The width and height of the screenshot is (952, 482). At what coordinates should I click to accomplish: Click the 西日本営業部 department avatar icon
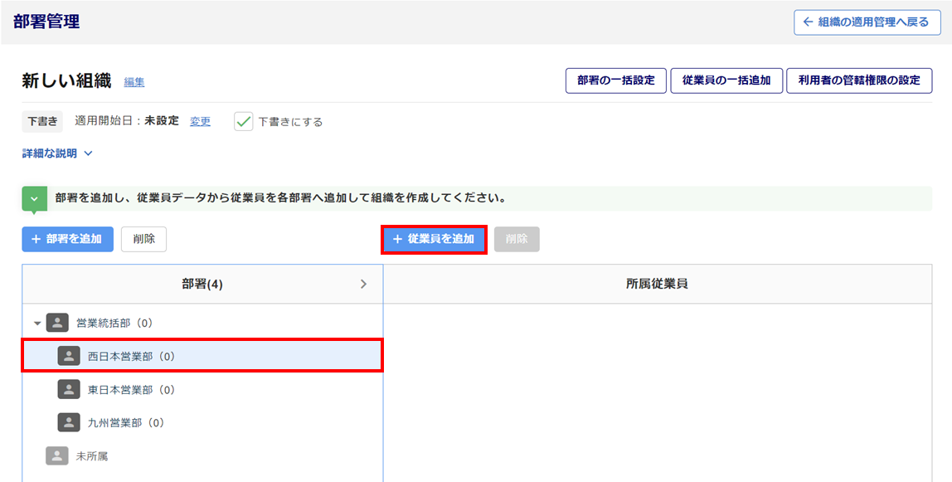tap(69, 356)
